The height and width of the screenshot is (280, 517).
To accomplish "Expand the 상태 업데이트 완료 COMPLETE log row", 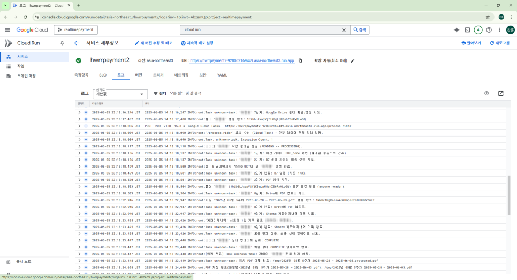I will tap(79, 240).
